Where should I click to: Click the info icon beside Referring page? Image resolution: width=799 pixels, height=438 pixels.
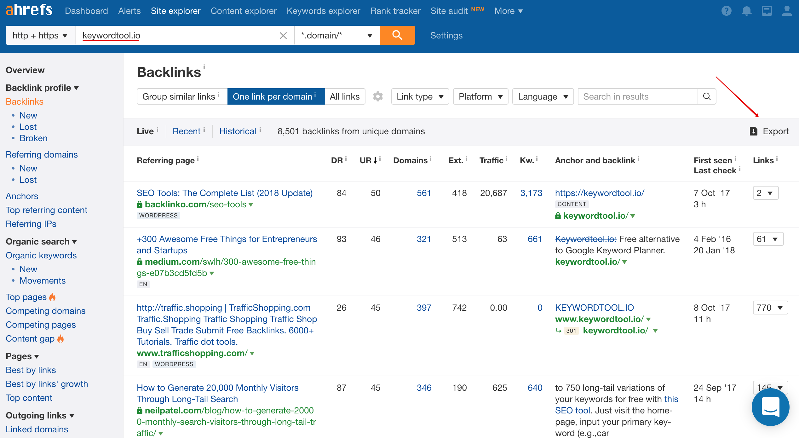pyautogui.click(x=198, y=158)
